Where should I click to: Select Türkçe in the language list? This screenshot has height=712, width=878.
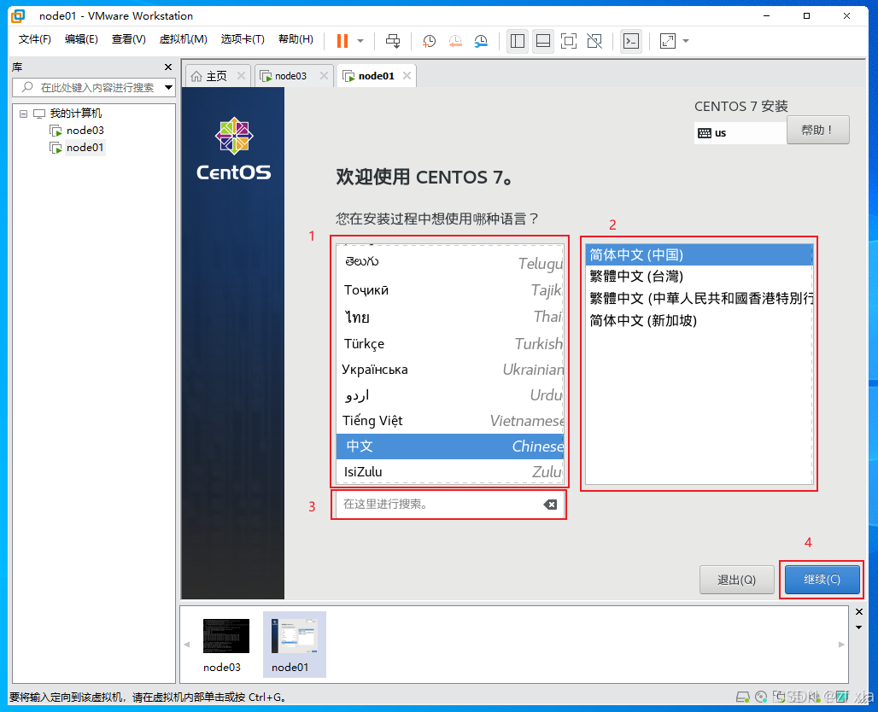click(x=450, y=344)
